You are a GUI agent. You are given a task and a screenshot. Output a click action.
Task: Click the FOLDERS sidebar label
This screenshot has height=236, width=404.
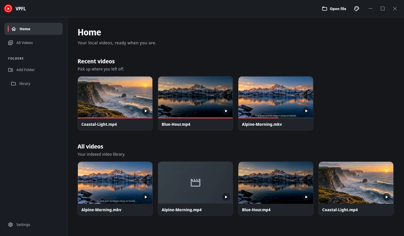coord(16,58)
